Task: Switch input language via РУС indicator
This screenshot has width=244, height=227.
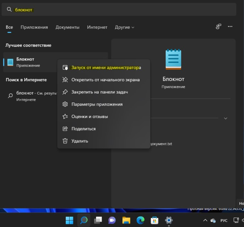Action: click(224, 220)
